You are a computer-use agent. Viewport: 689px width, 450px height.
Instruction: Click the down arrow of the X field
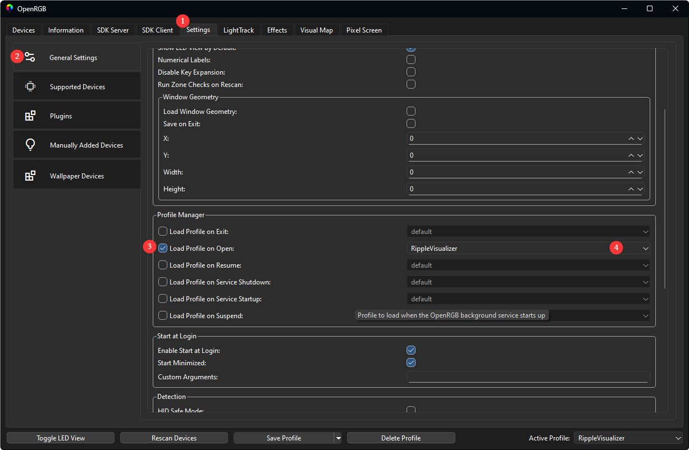pos(640,139)
